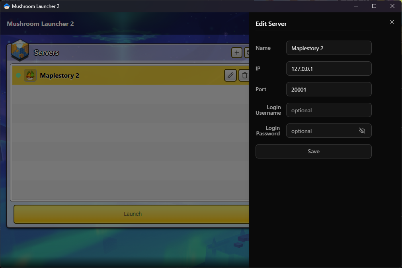This screenshot has height=268, width=402.
Task: Click the Login Password label
Action: coord(268,131)
